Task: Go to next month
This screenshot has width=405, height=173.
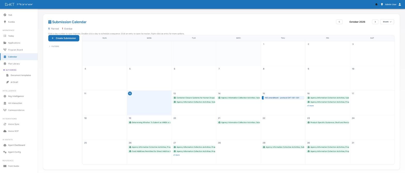Action: tap(375, 22)
